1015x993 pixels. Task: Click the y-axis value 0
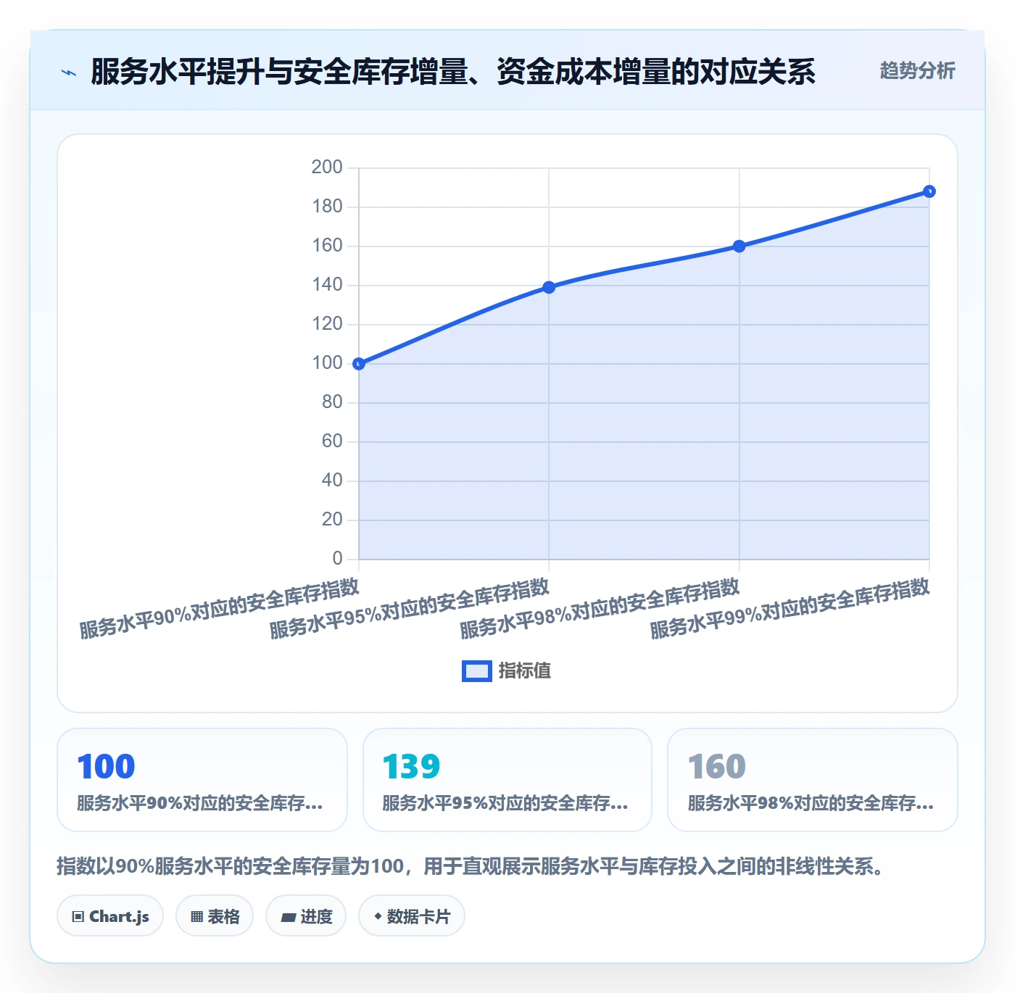tap(337, 559)
